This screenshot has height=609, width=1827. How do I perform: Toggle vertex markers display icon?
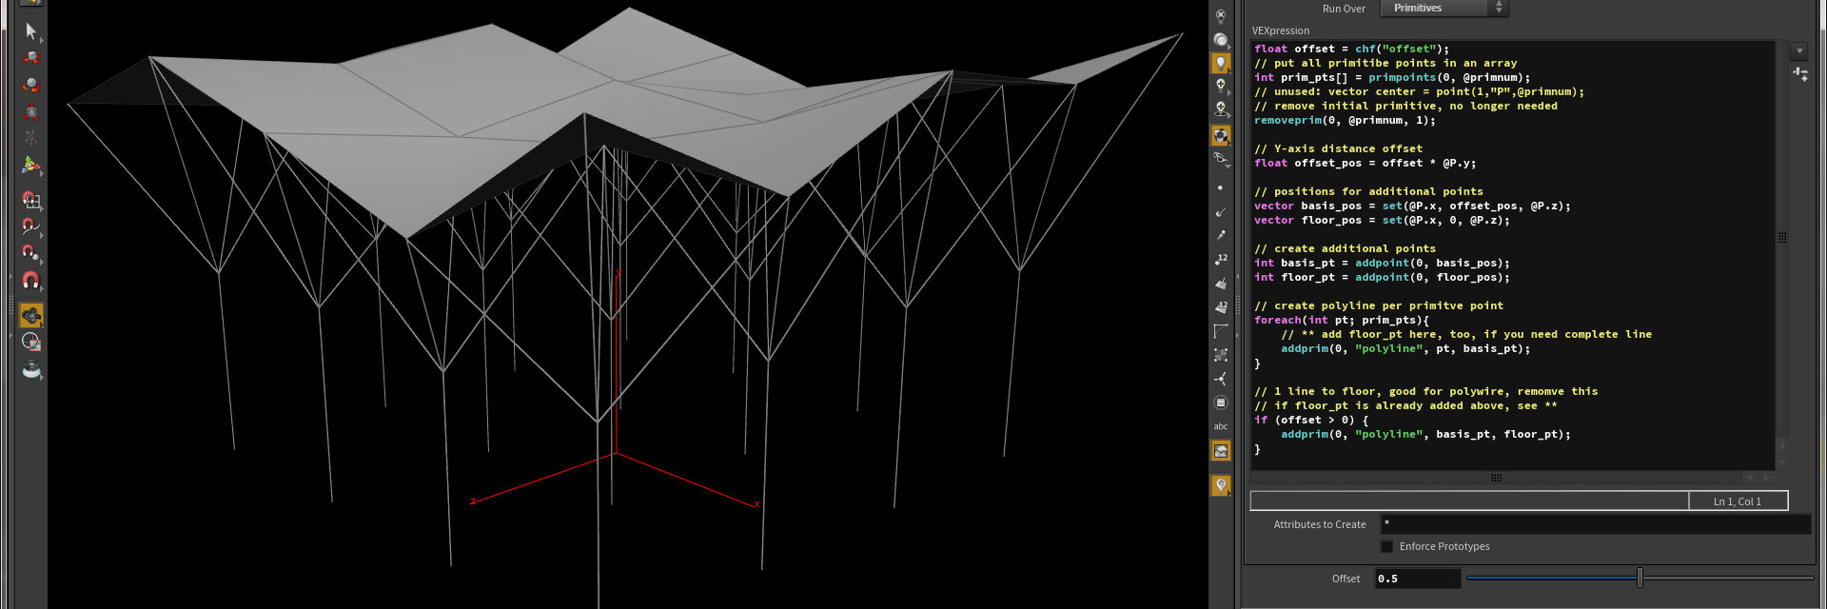1221,354
